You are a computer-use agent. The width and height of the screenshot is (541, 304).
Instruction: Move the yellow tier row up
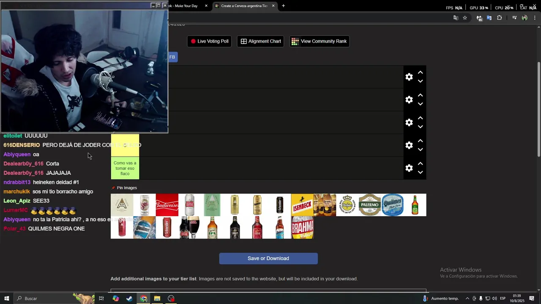pos(420,141)
